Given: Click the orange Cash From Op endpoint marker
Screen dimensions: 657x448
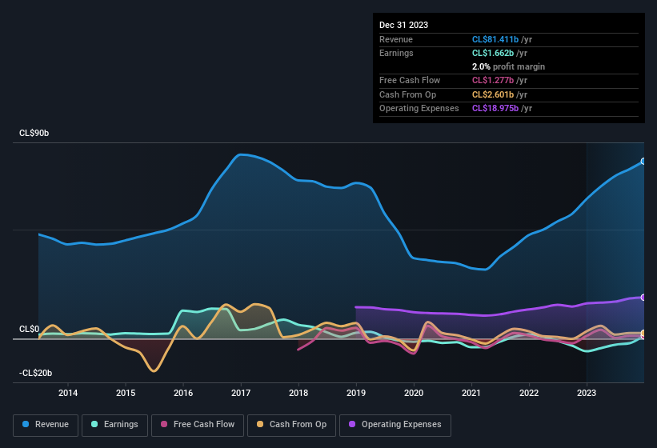Looking at the screenshot, I should click(x=643, y=334).
